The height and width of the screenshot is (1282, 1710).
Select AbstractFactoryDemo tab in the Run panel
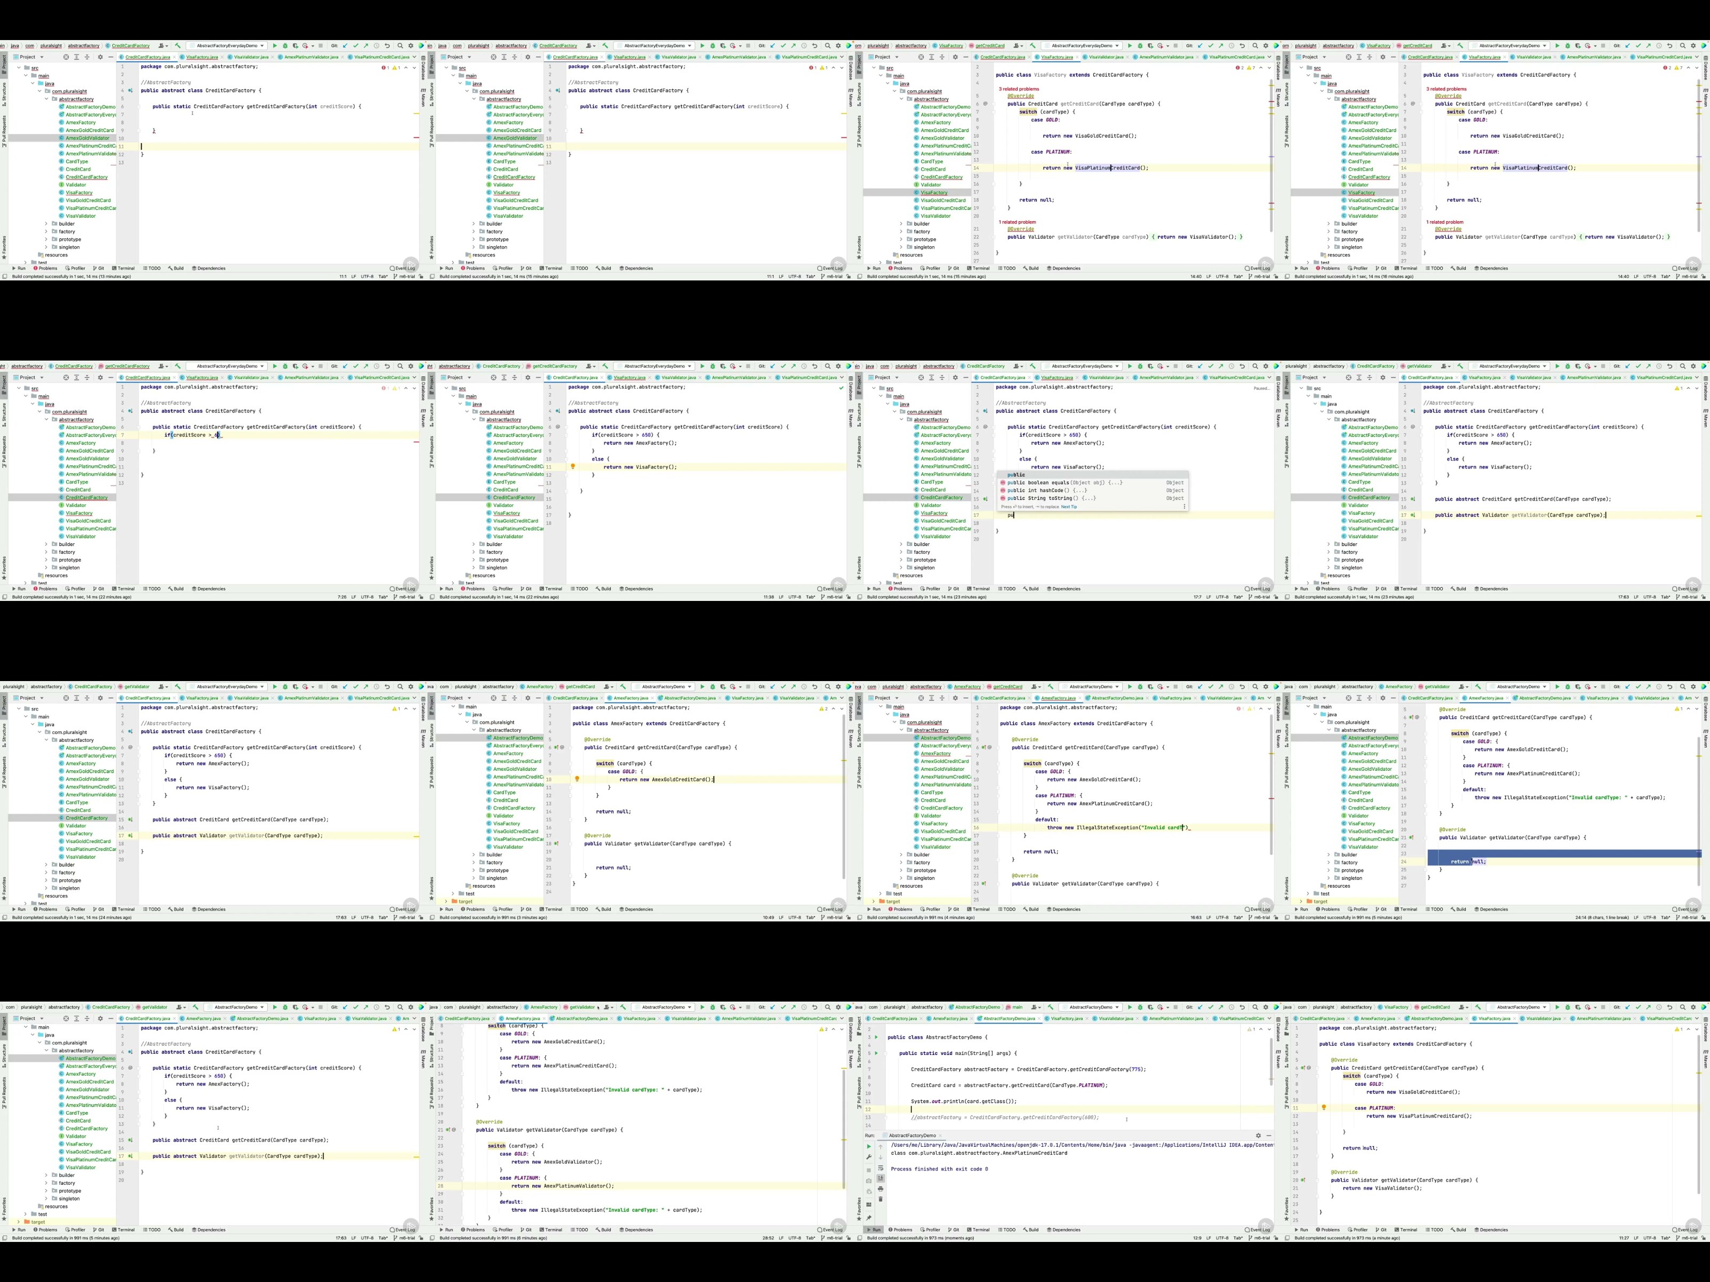[x=912, y=1135]
